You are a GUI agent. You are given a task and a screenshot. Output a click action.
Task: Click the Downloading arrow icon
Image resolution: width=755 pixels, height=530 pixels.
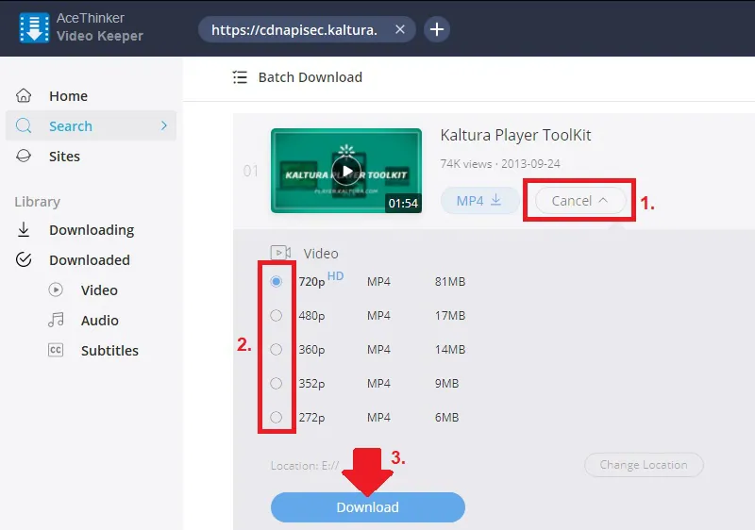click(x=24, y=230)
